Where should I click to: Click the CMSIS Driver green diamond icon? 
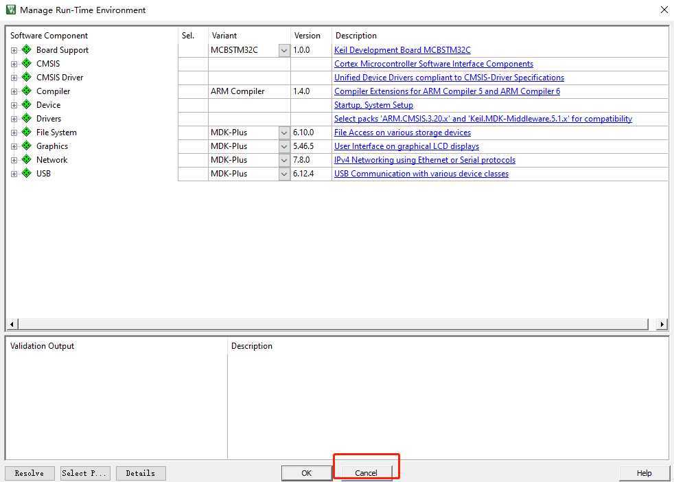pyautogui.click(x=27, y=77)
